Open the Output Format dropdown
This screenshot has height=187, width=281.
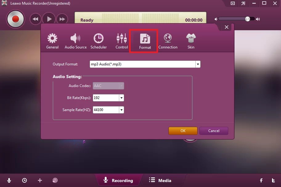coord(198,64)
